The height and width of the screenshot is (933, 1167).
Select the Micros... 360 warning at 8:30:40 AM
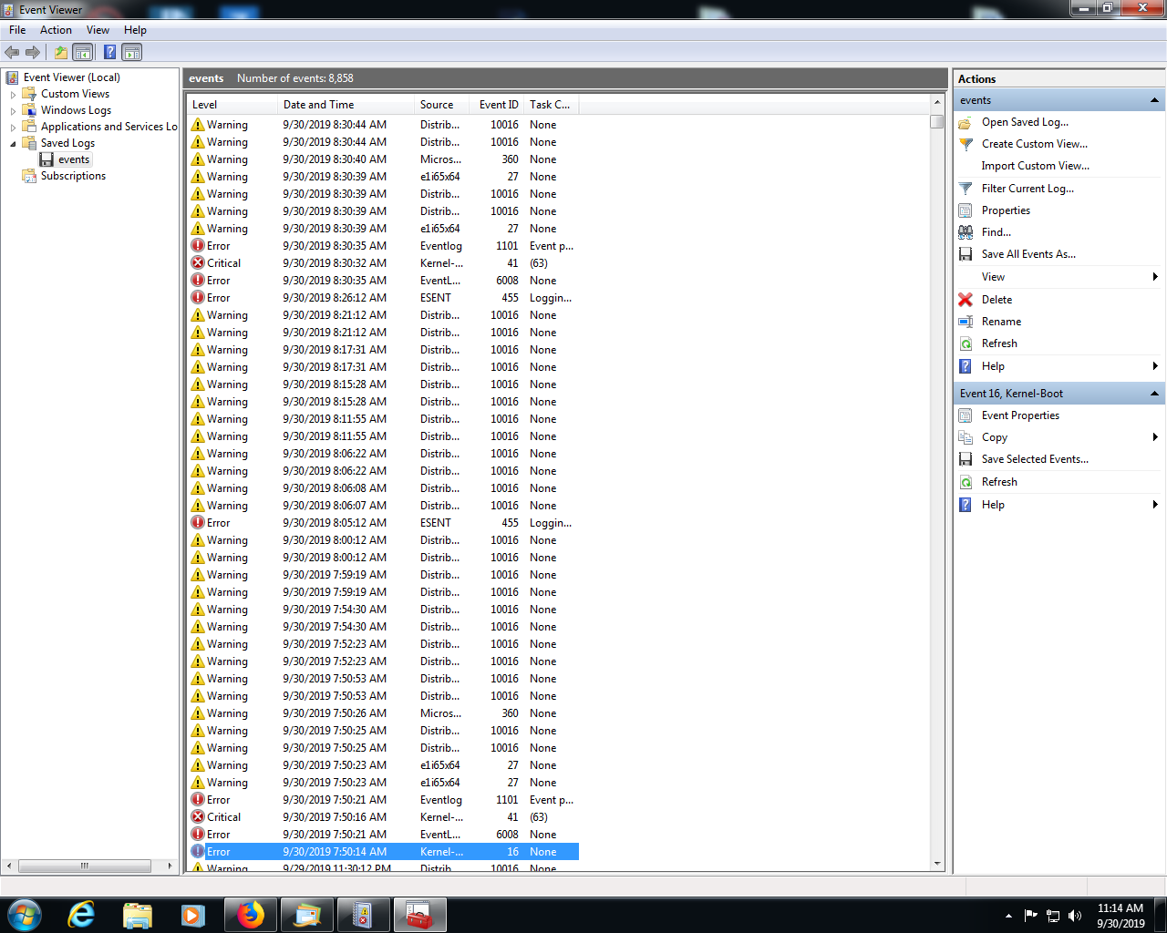pos(383,159)
